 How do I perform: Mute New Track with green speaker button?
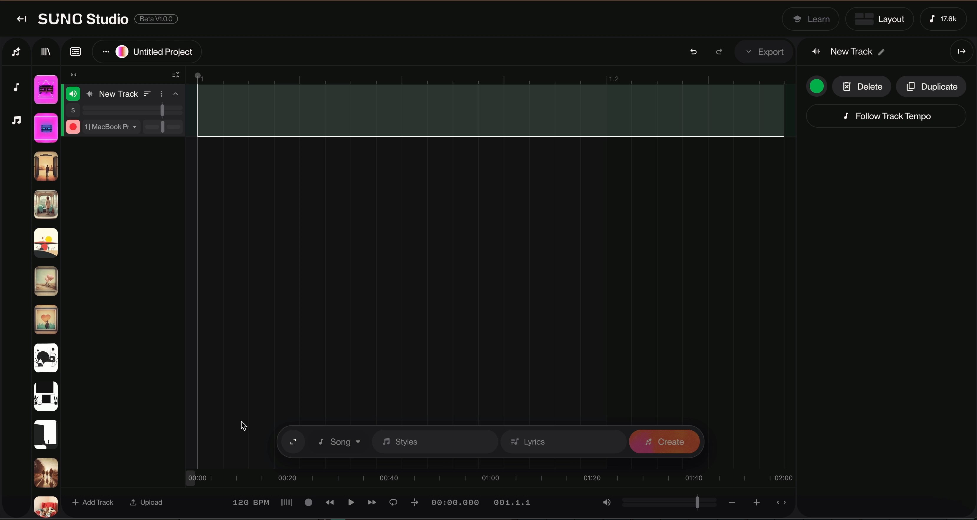tap(73, 94)
